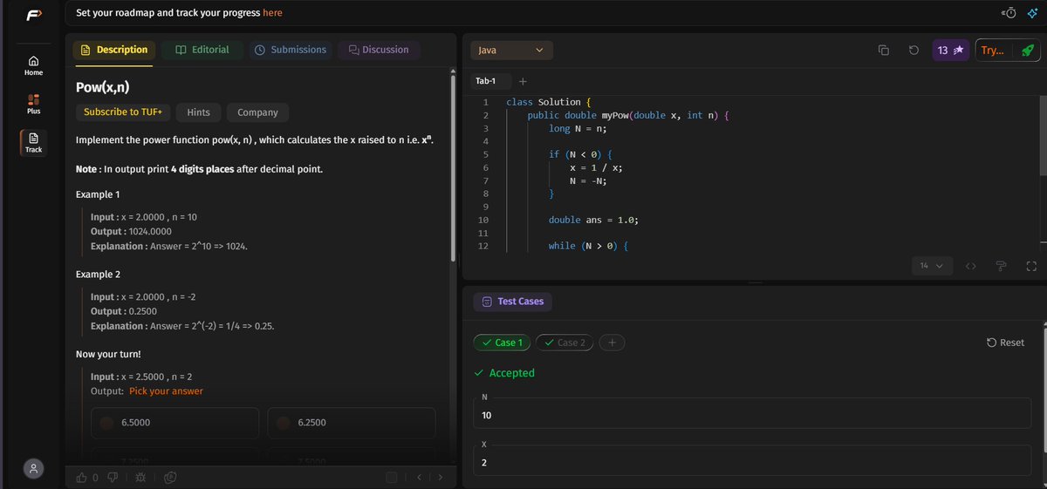Click the description panel scrollbar
This screenshot has height=489, width=1047.
click(x=452, y=167)
